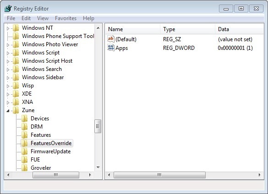
Task: Select the (Default) value name
Action: click(126, 39)
